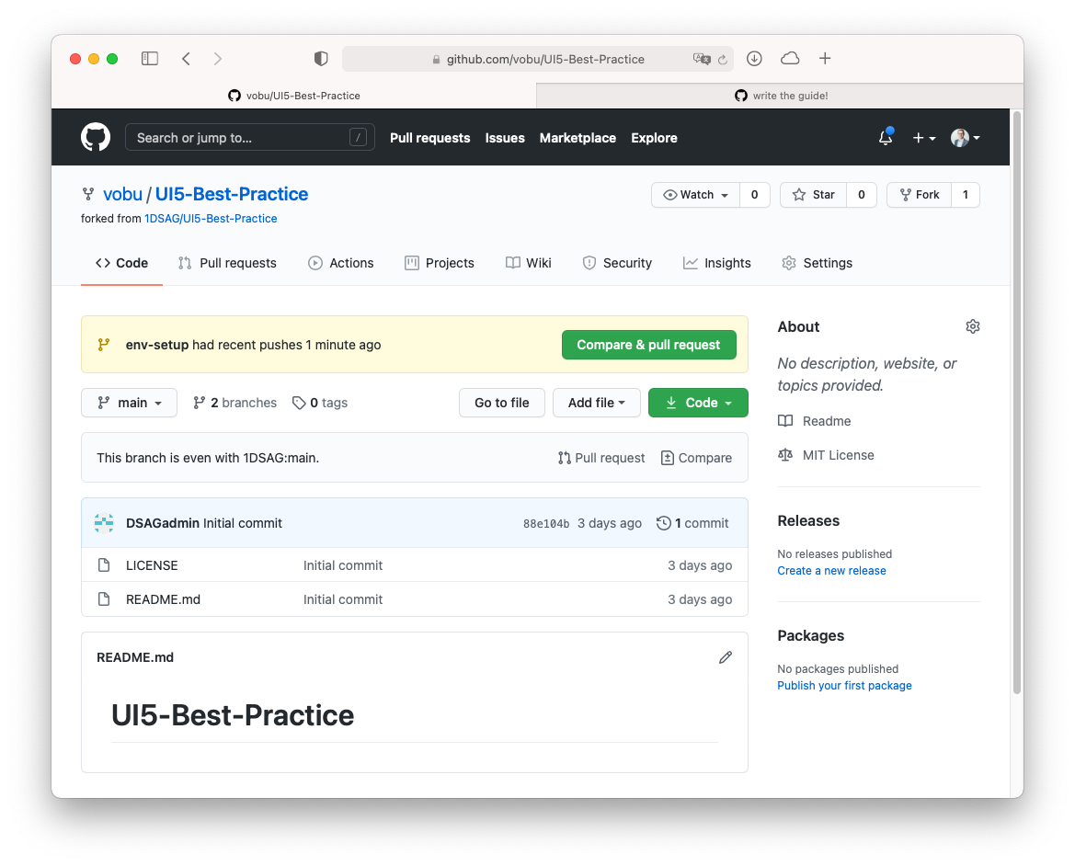
Task: Open Explore in top navigation
Action: (654, 138)
